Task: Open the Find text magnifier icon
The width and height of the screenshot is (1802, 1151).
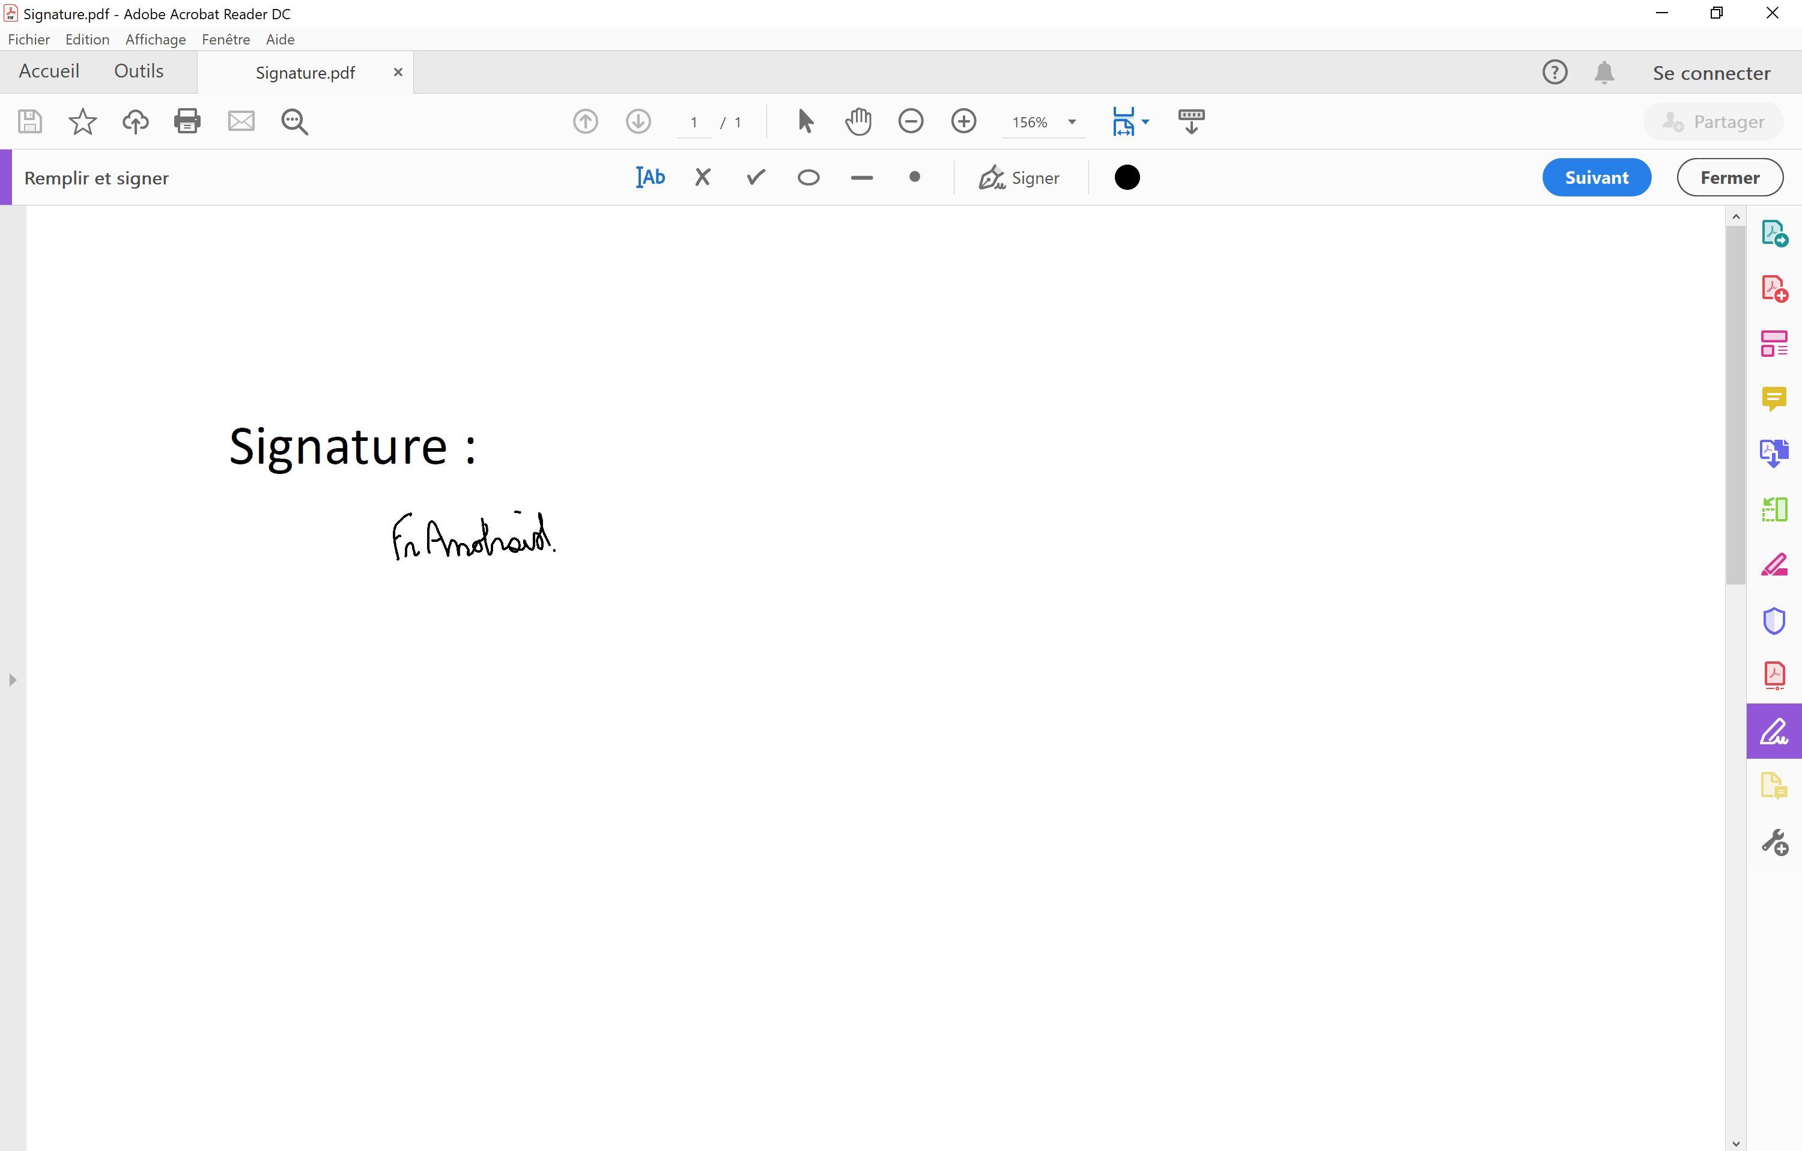Action: (x=294, y=121)
